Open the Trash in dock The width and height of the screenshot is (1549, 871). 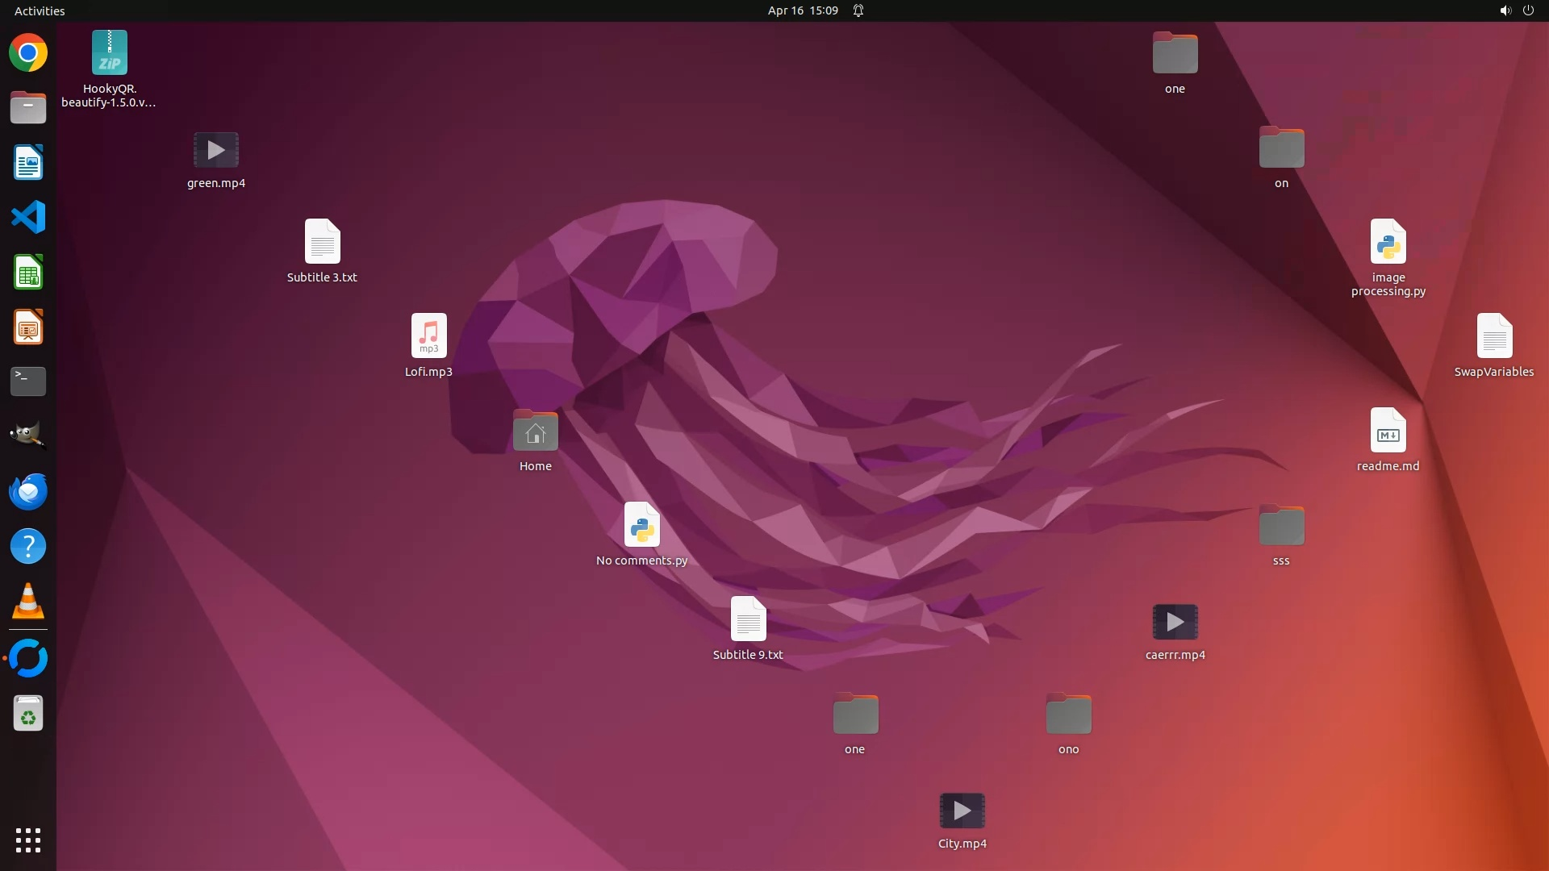[28, 714]
